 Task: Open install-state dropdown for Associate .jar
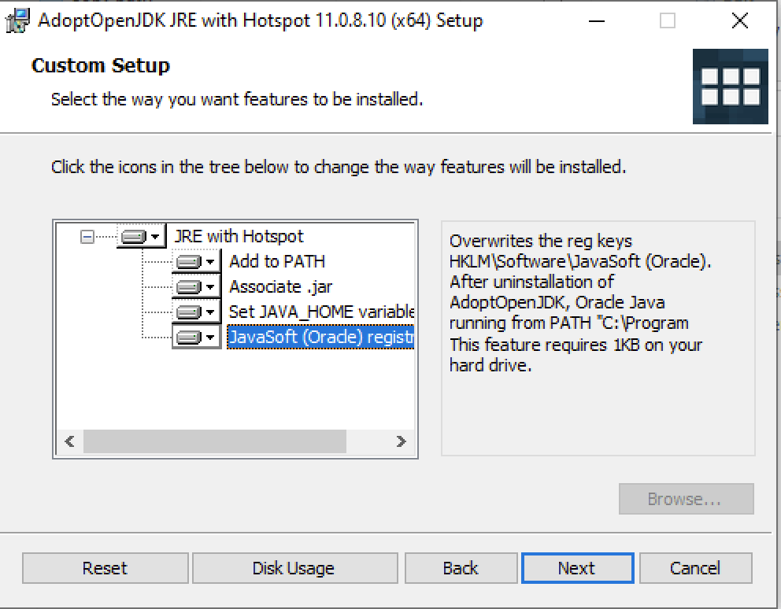[196, 287]
